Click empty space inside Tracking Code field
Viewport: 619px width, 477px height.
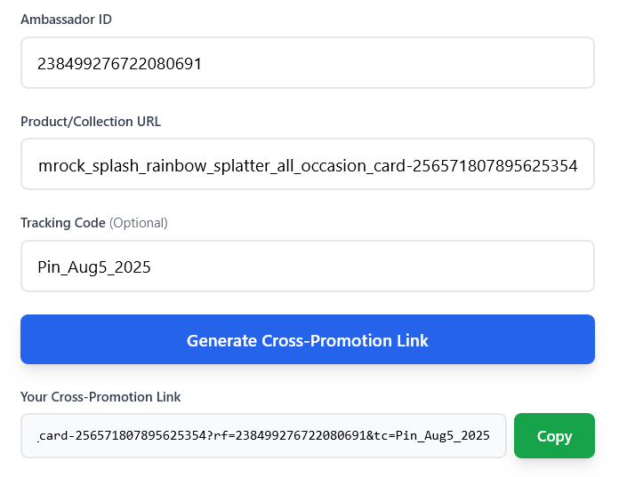[371, 266]
